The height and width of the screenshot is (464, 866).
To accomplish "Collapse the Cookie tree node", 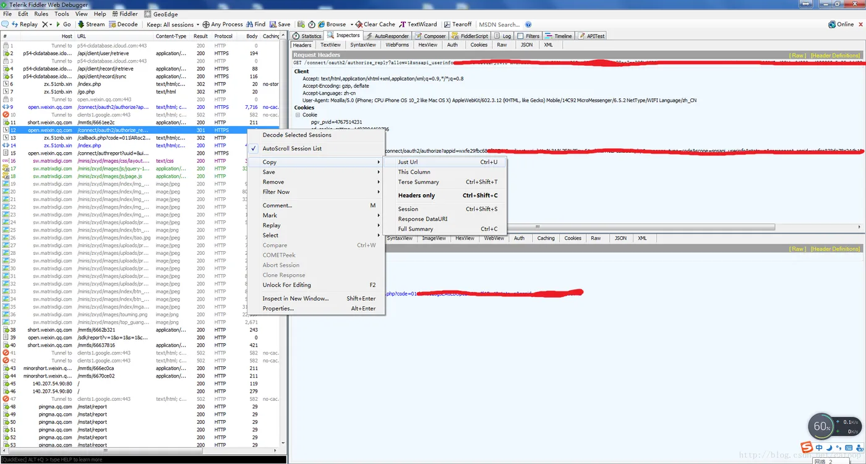I will pyautogui.click(x=298, y=115).
